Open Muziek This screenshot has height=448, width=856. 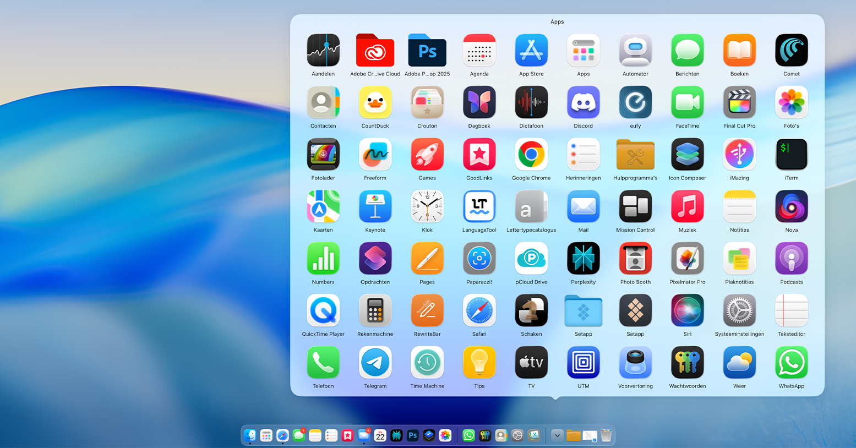click(688, 206)
